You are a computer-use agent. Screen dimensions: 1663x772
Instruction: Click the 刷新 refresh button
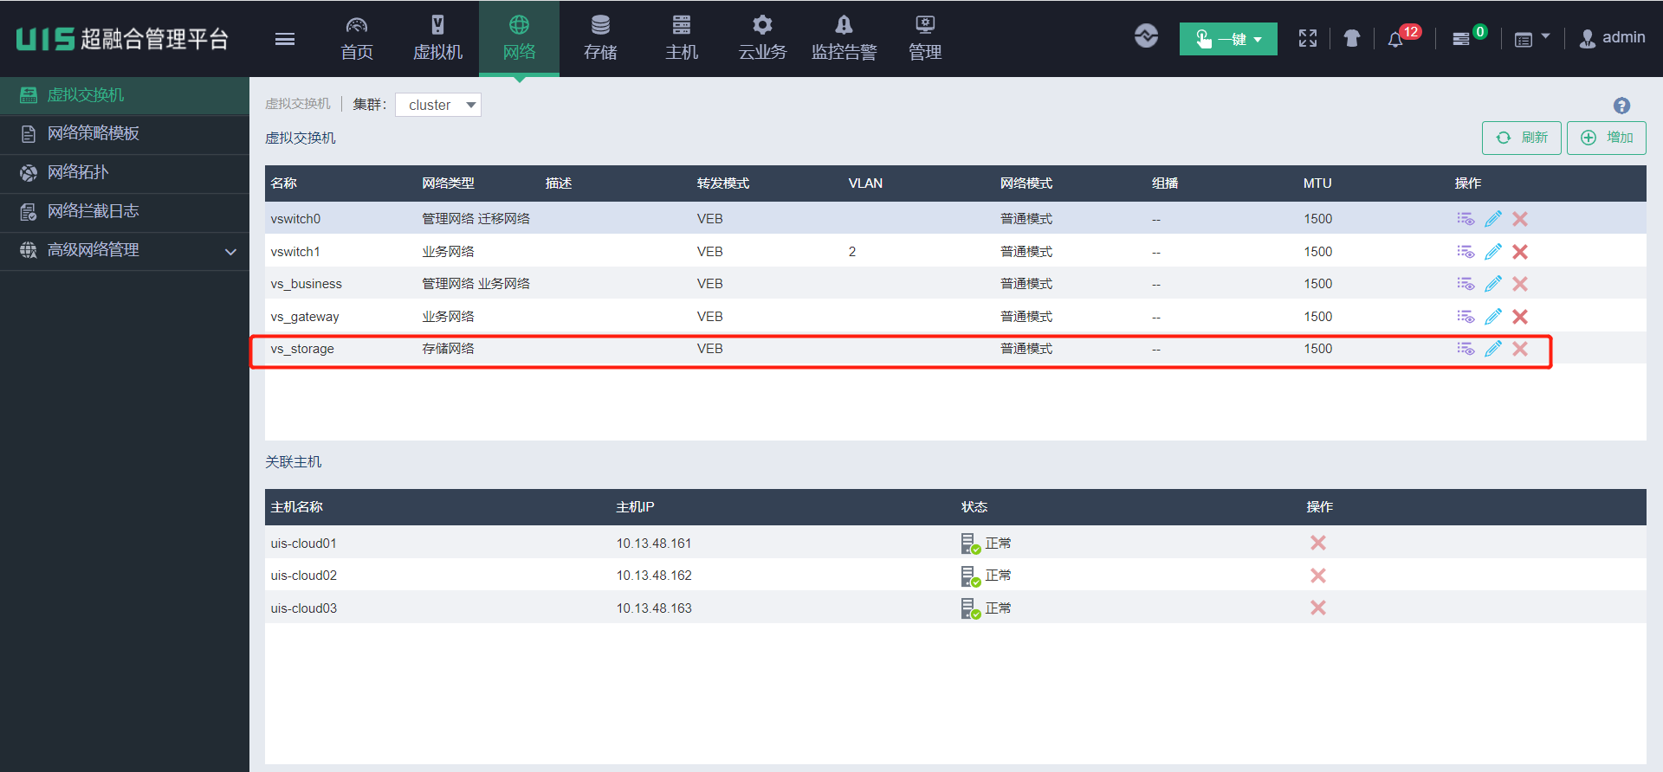coord(1521,138)
